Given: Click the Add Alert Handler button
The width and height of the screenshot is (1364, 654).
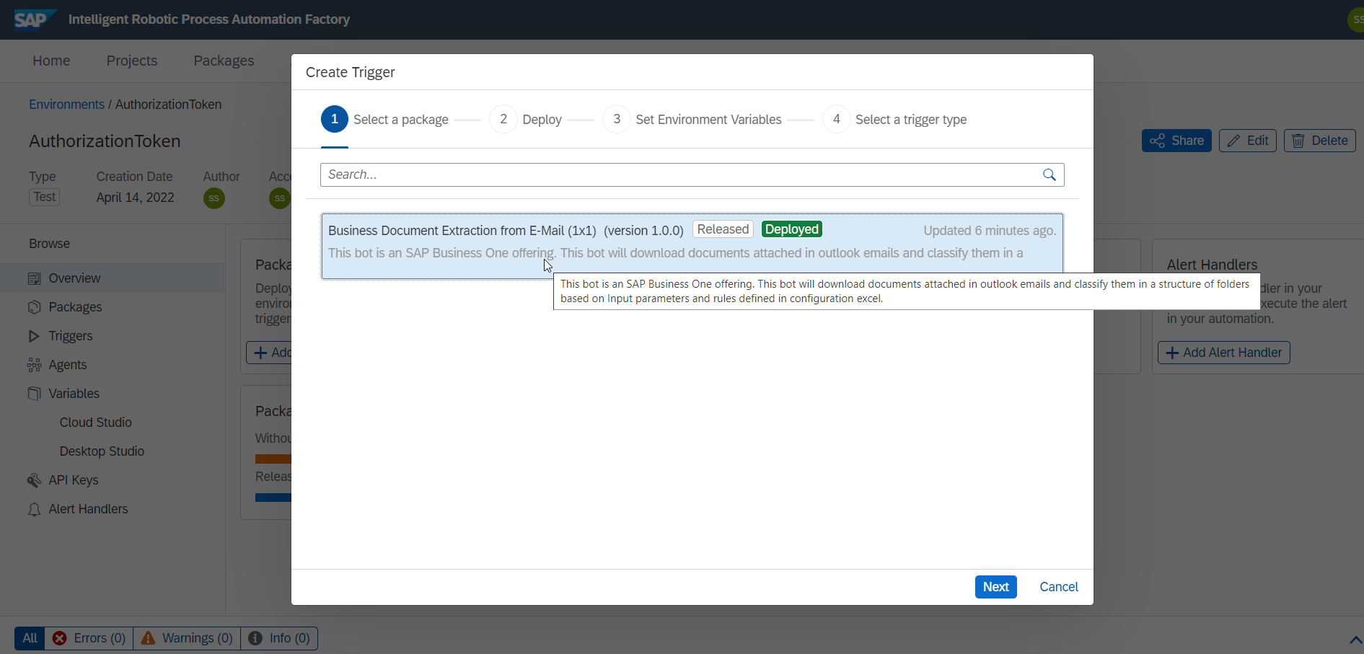Looking at the screenshot, I should 1224,353.
